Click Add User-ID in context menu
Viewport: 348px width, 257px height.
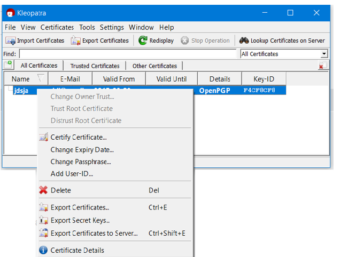point(72,174)
